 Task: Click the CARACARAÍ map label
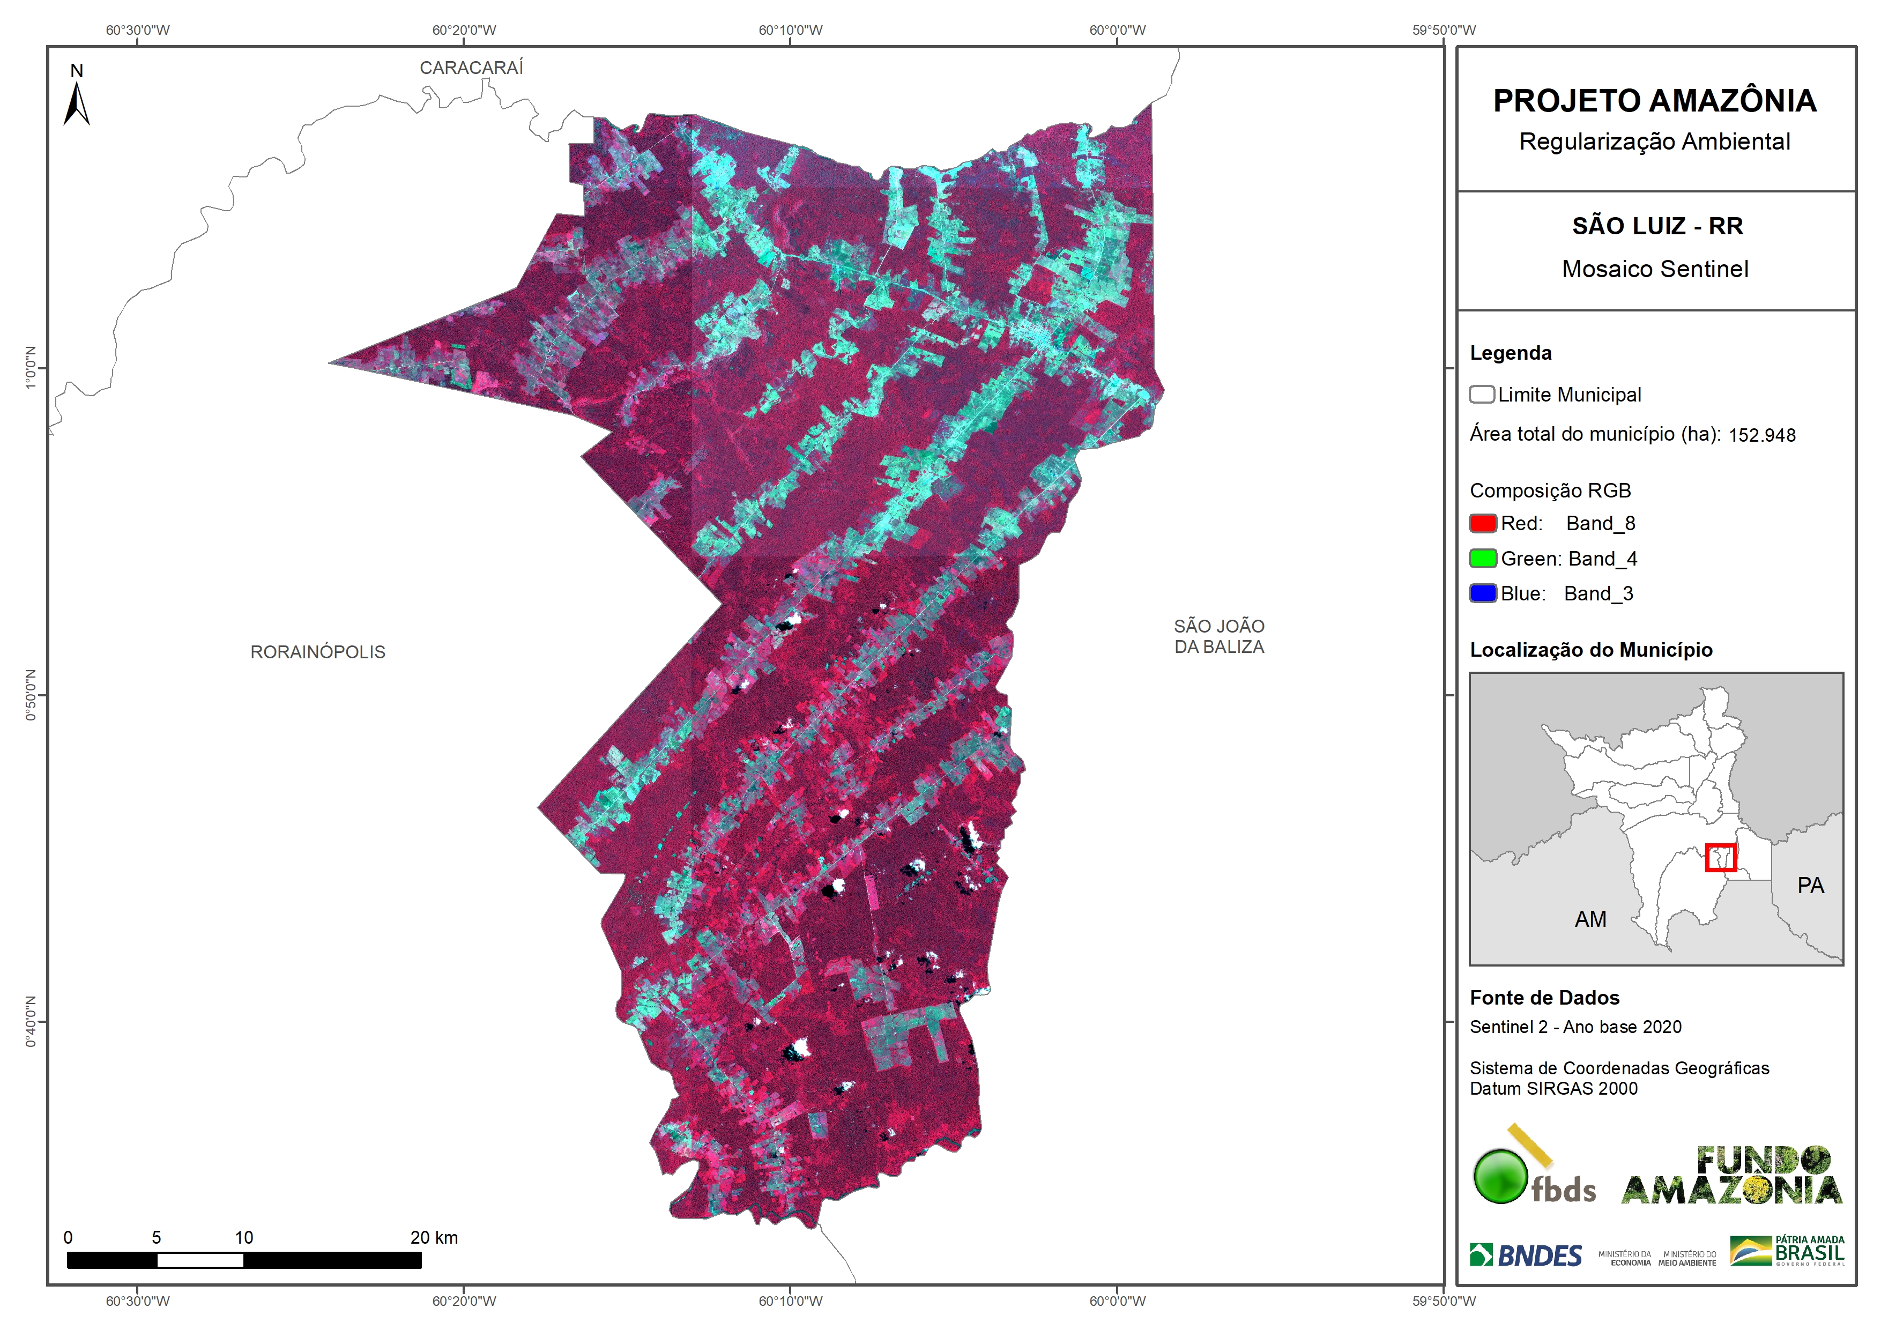pos(471,68)
